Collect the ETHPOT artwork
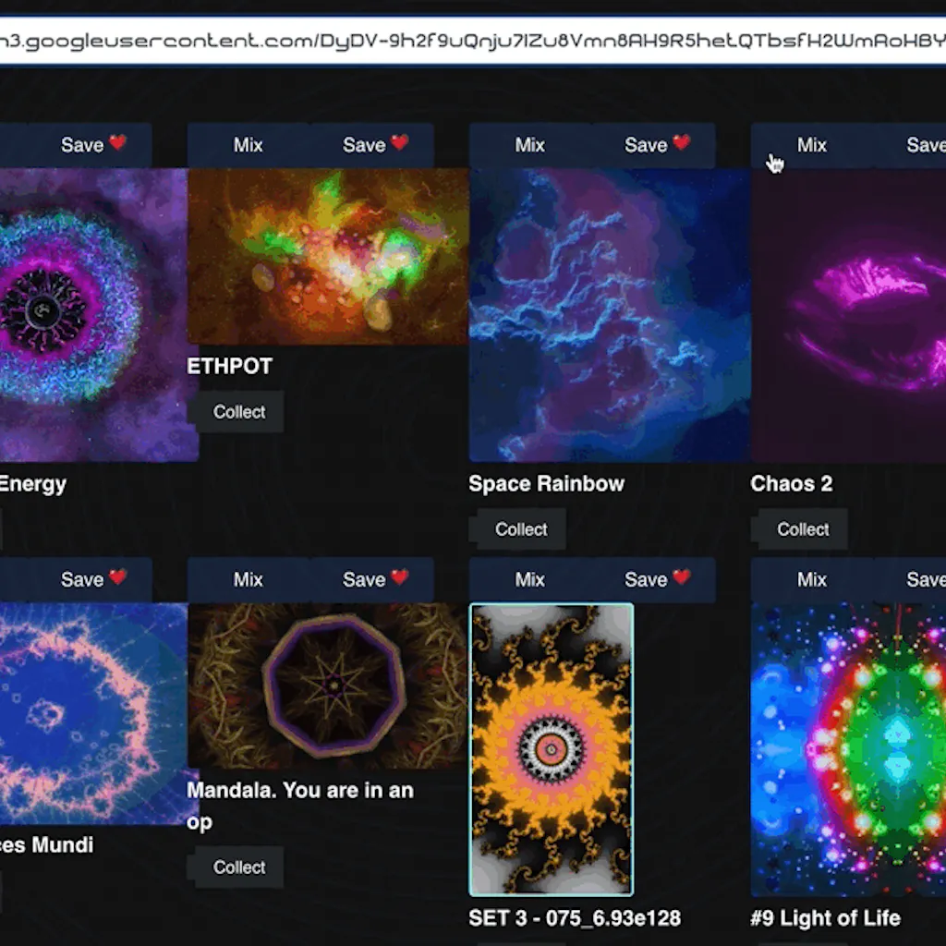This screenshot has width=946, height=946. [237, 412]
